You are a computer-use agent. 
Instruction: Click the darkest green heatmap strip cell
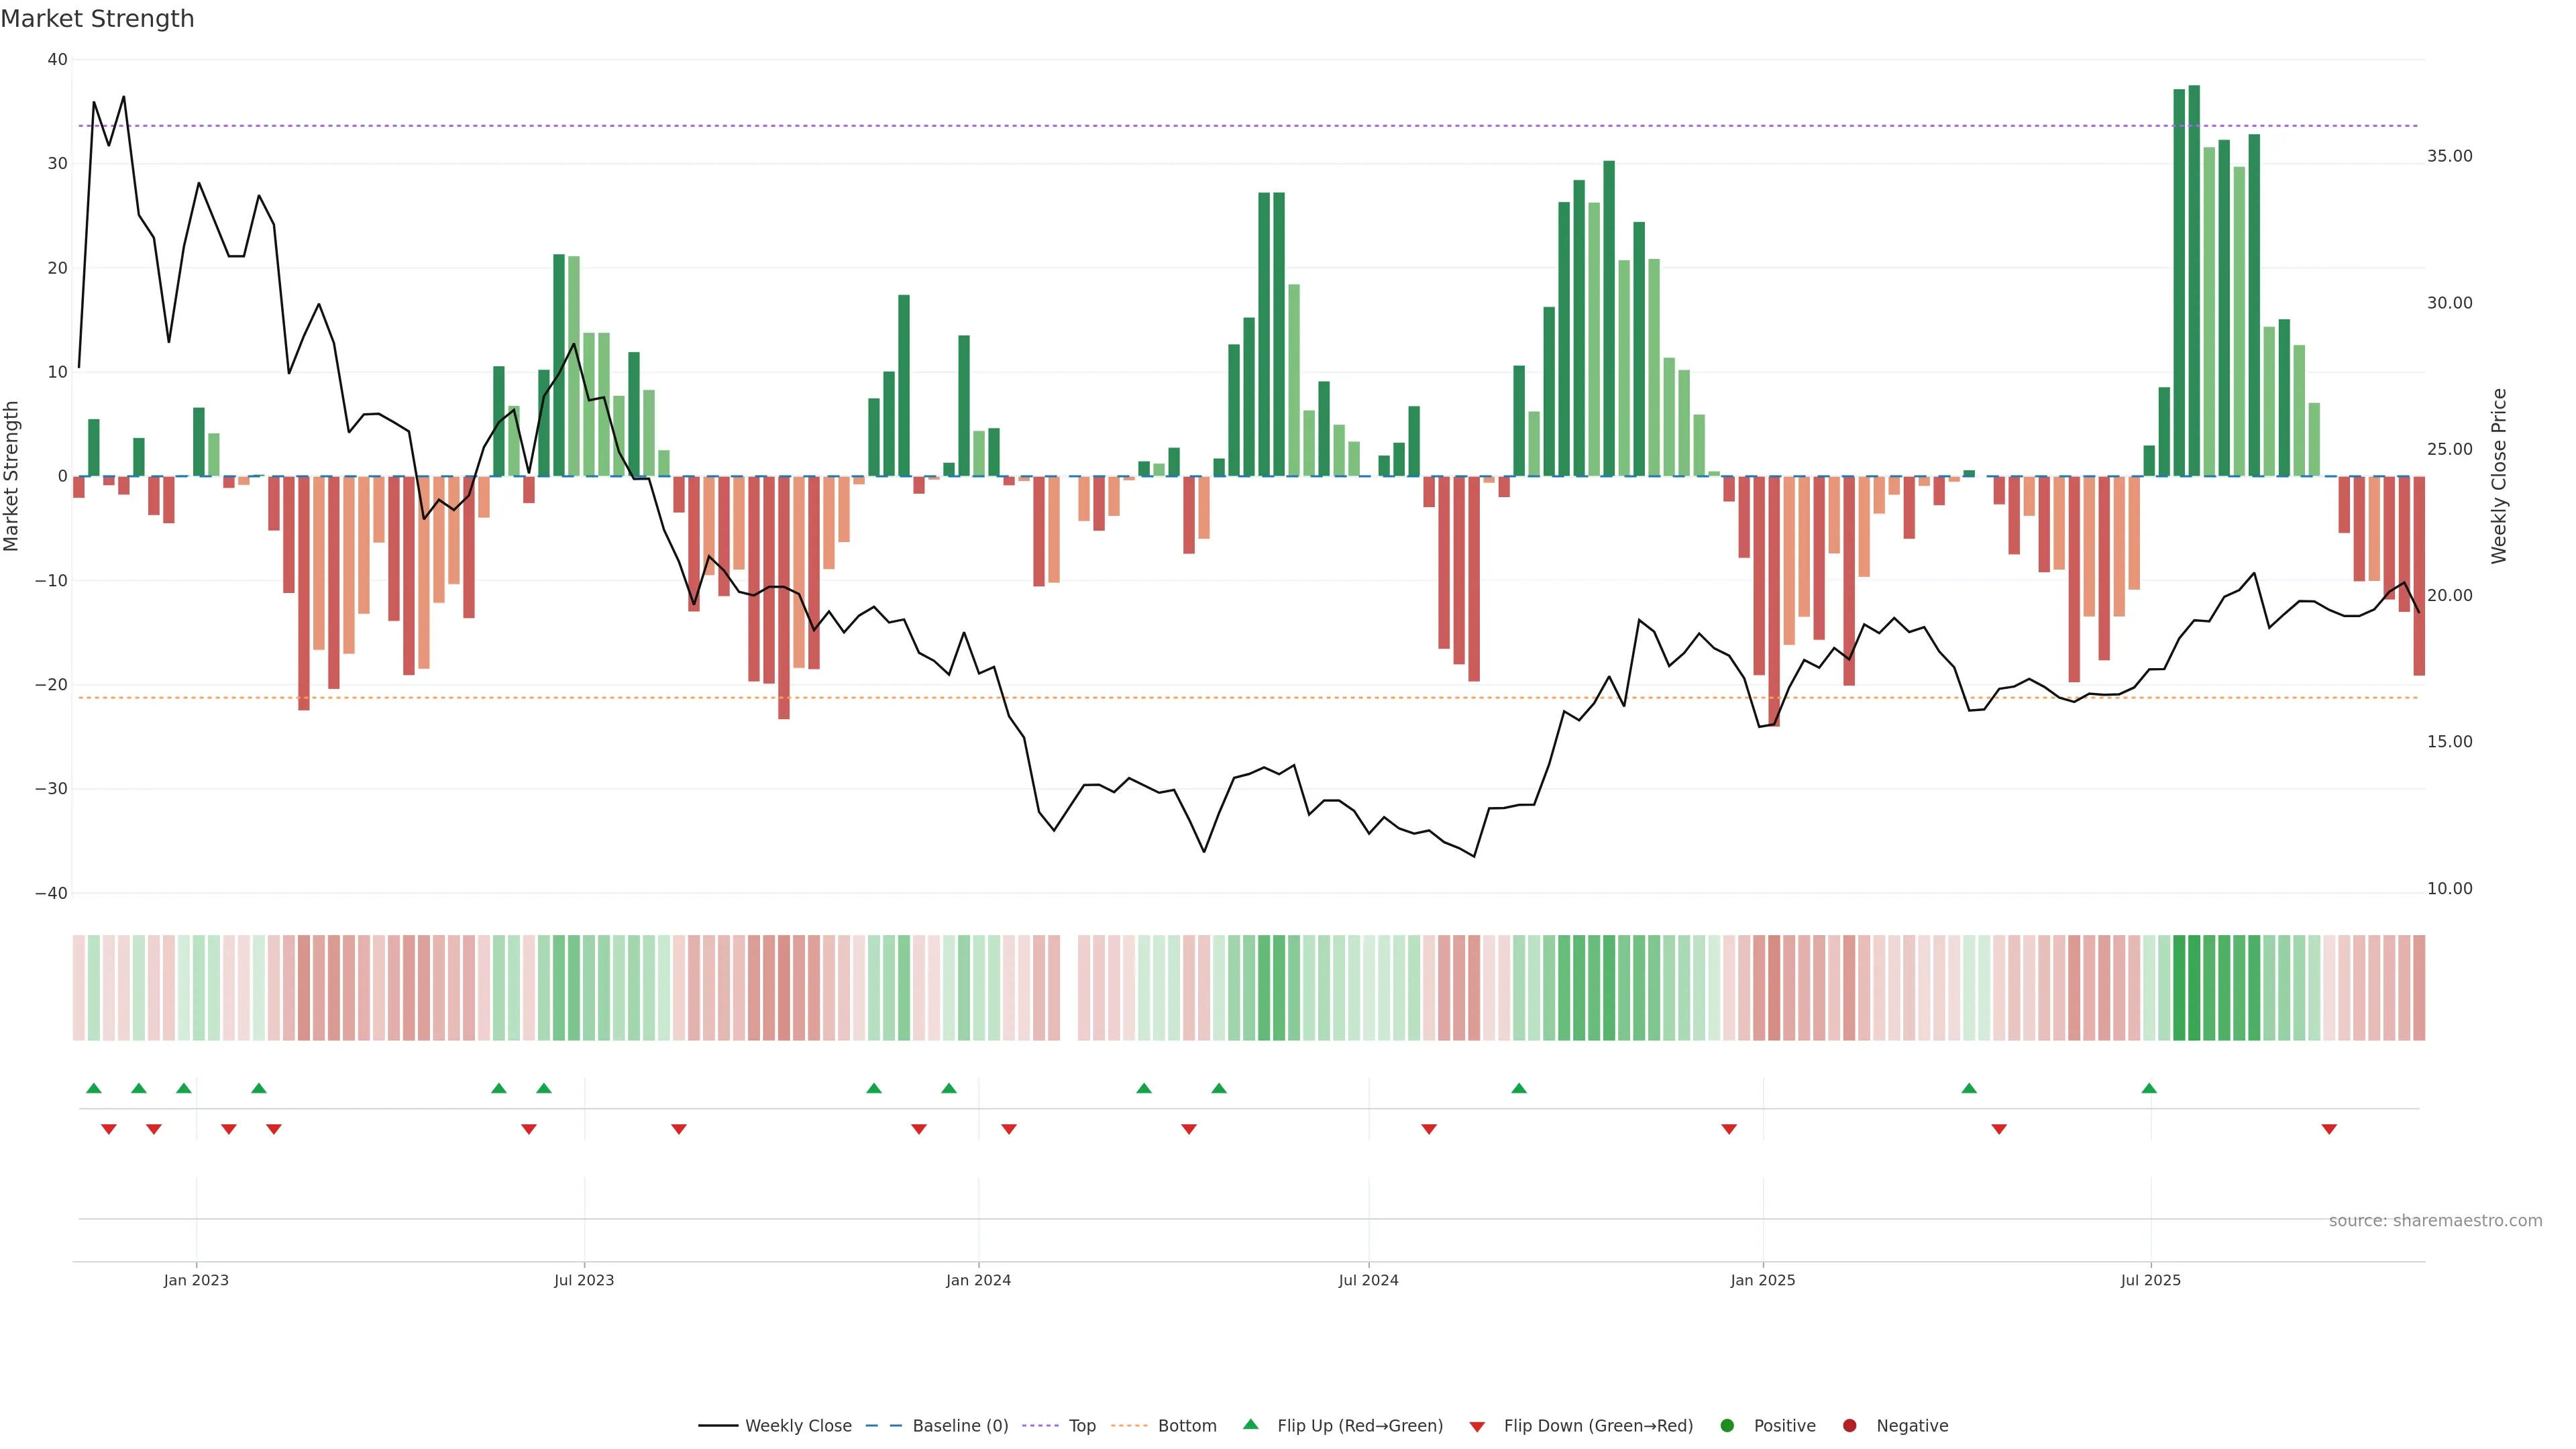[2194, 987]
